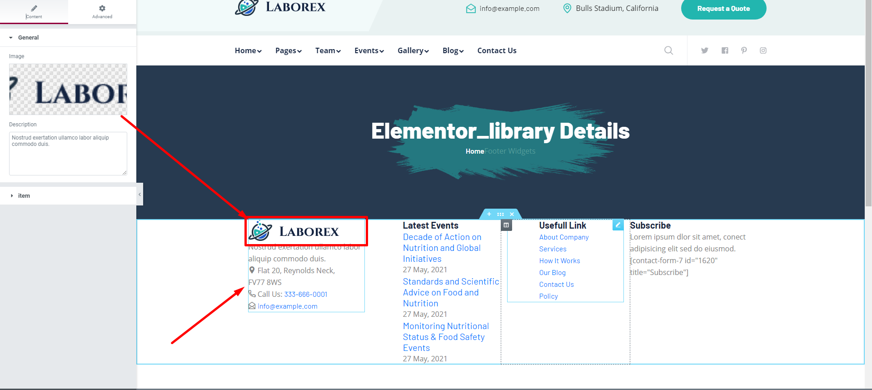Click the Twitter icon in header
Viewport: 872px width, 390px height.
click(704, 50)
